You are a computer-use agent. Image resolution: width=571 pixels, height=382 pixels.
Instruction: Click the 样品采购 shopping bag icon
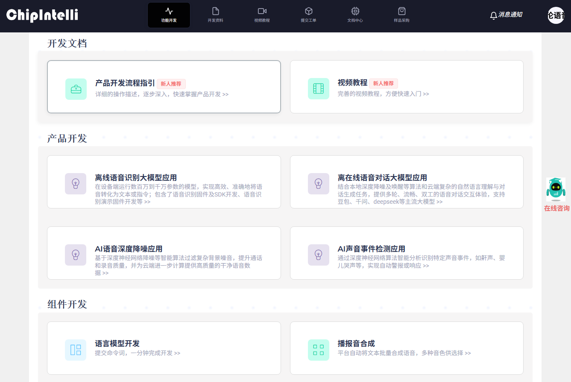pos(401,12)
